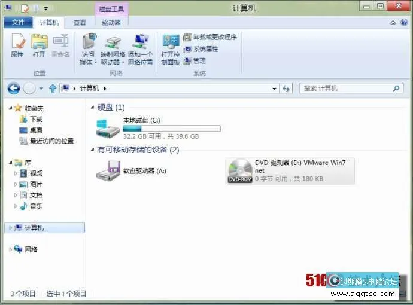Click the Refresh button beside address bar
This screenshot has height=305, width=413.
[286, 89]
